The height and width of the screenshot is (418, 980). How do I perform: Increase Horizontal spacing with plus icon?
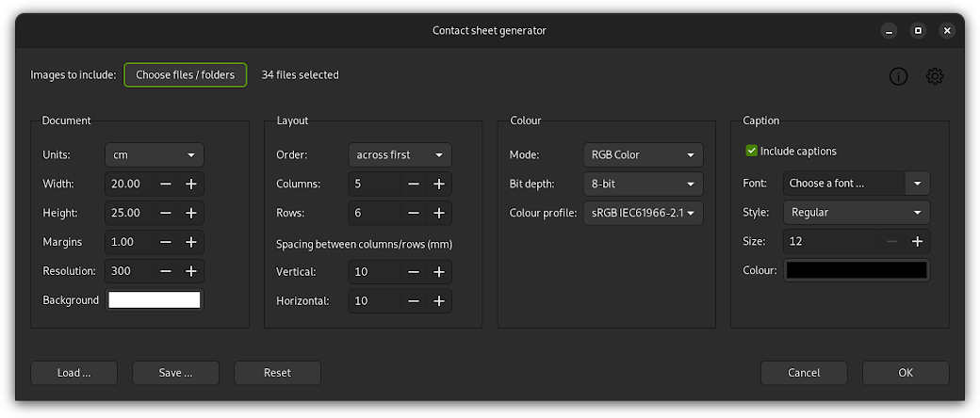(438, 301)
